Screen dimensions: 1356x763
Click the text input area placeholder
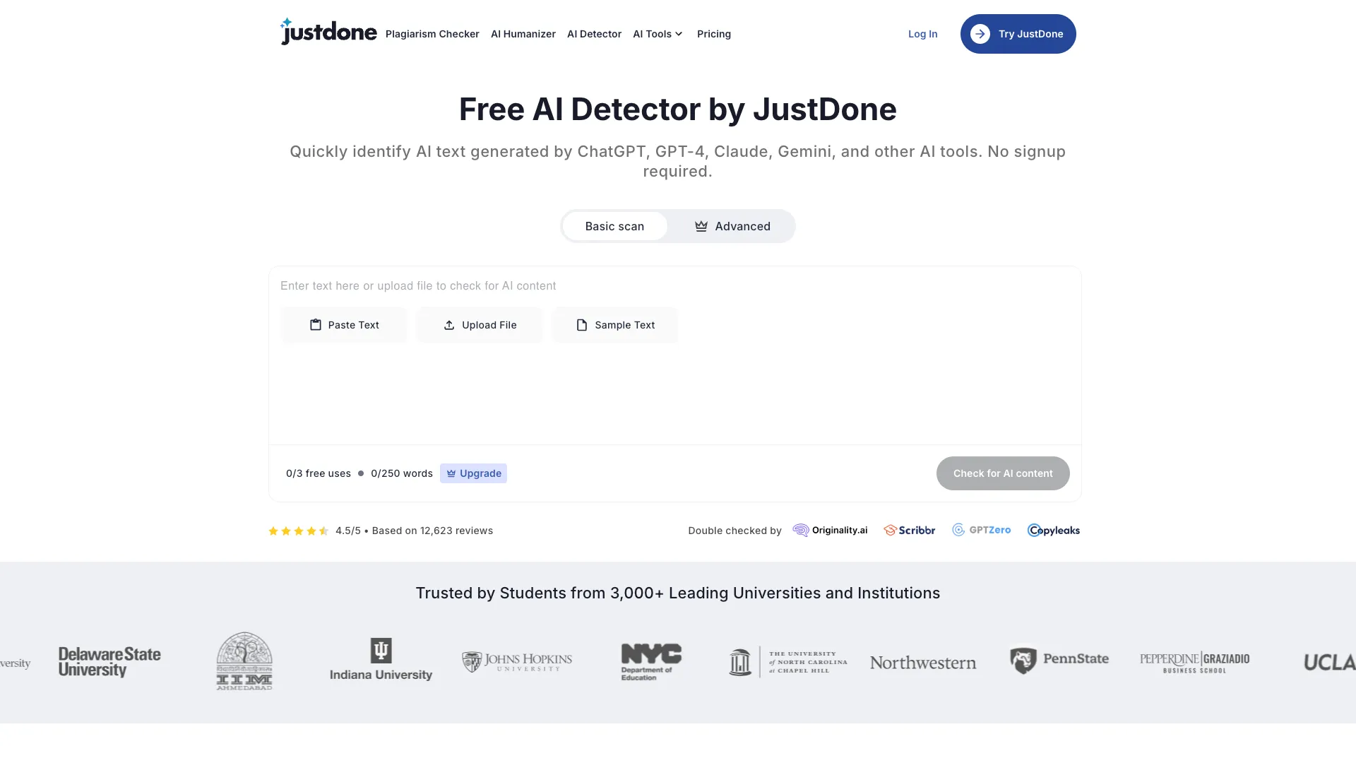(x=418, y=286)
